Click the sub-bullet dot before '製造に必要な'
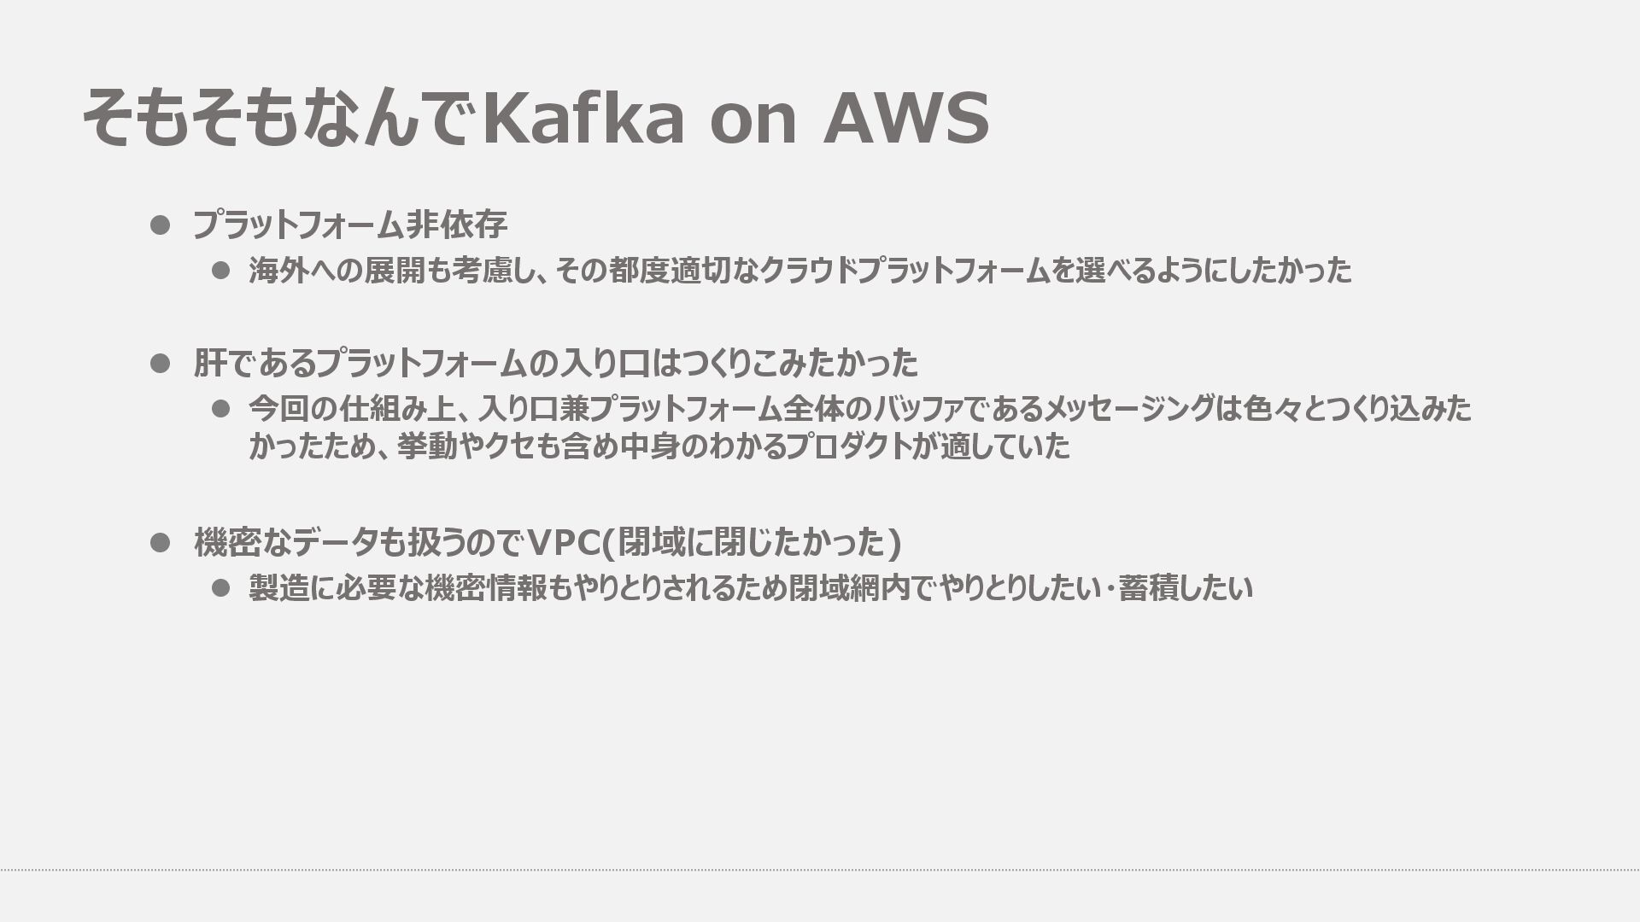Screen dimensions: 1640x922 [221, 587]
